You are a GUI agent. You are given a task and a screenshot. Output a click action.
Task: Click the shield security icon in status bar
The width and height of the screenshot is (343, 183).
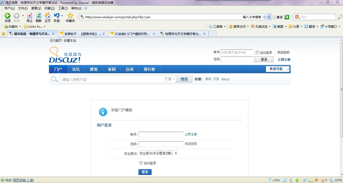pyautogui.click(x=323, y=180)
